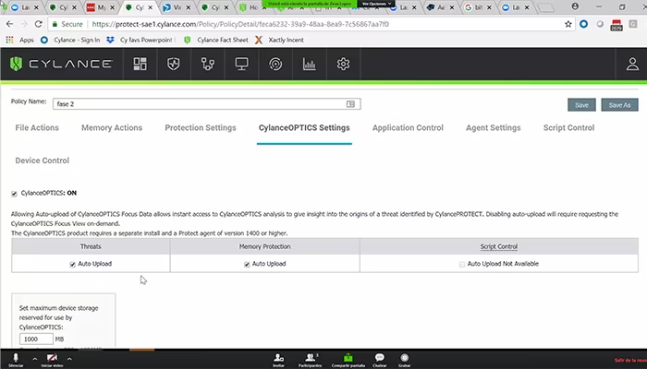Switch to the Vir browser tab
The height and width of the screenshot is (369, 647).
tap(177, 7)
